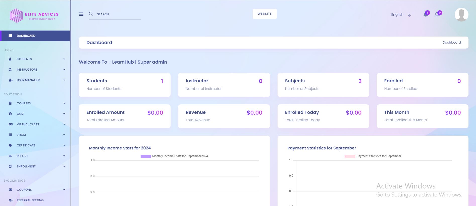476x206 pixels.
Task: Open the notifications bell icon
Action: [426, 14]
